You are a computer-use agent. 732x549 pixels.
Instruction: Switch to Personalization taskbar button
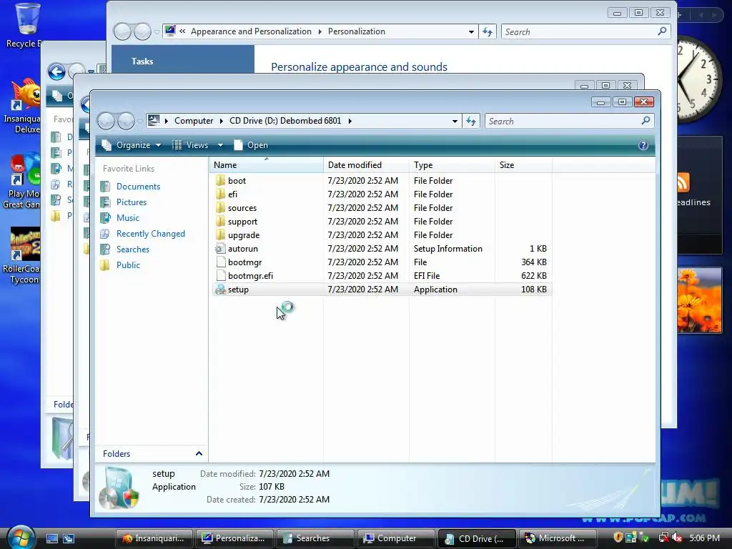[234, 538]
